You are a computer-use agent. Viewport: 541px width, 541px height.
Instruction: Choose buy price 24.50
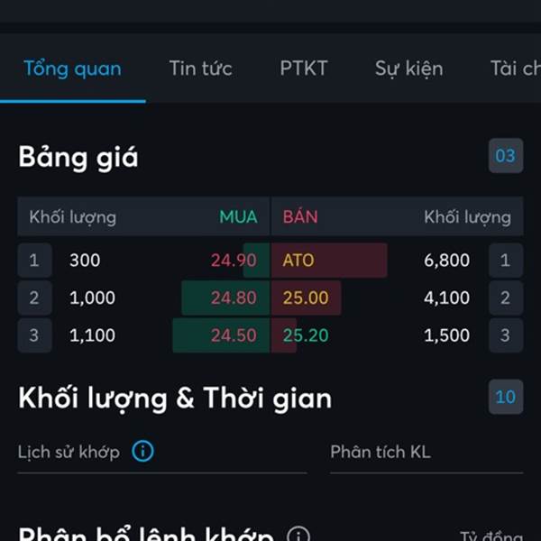pos(234,335)
